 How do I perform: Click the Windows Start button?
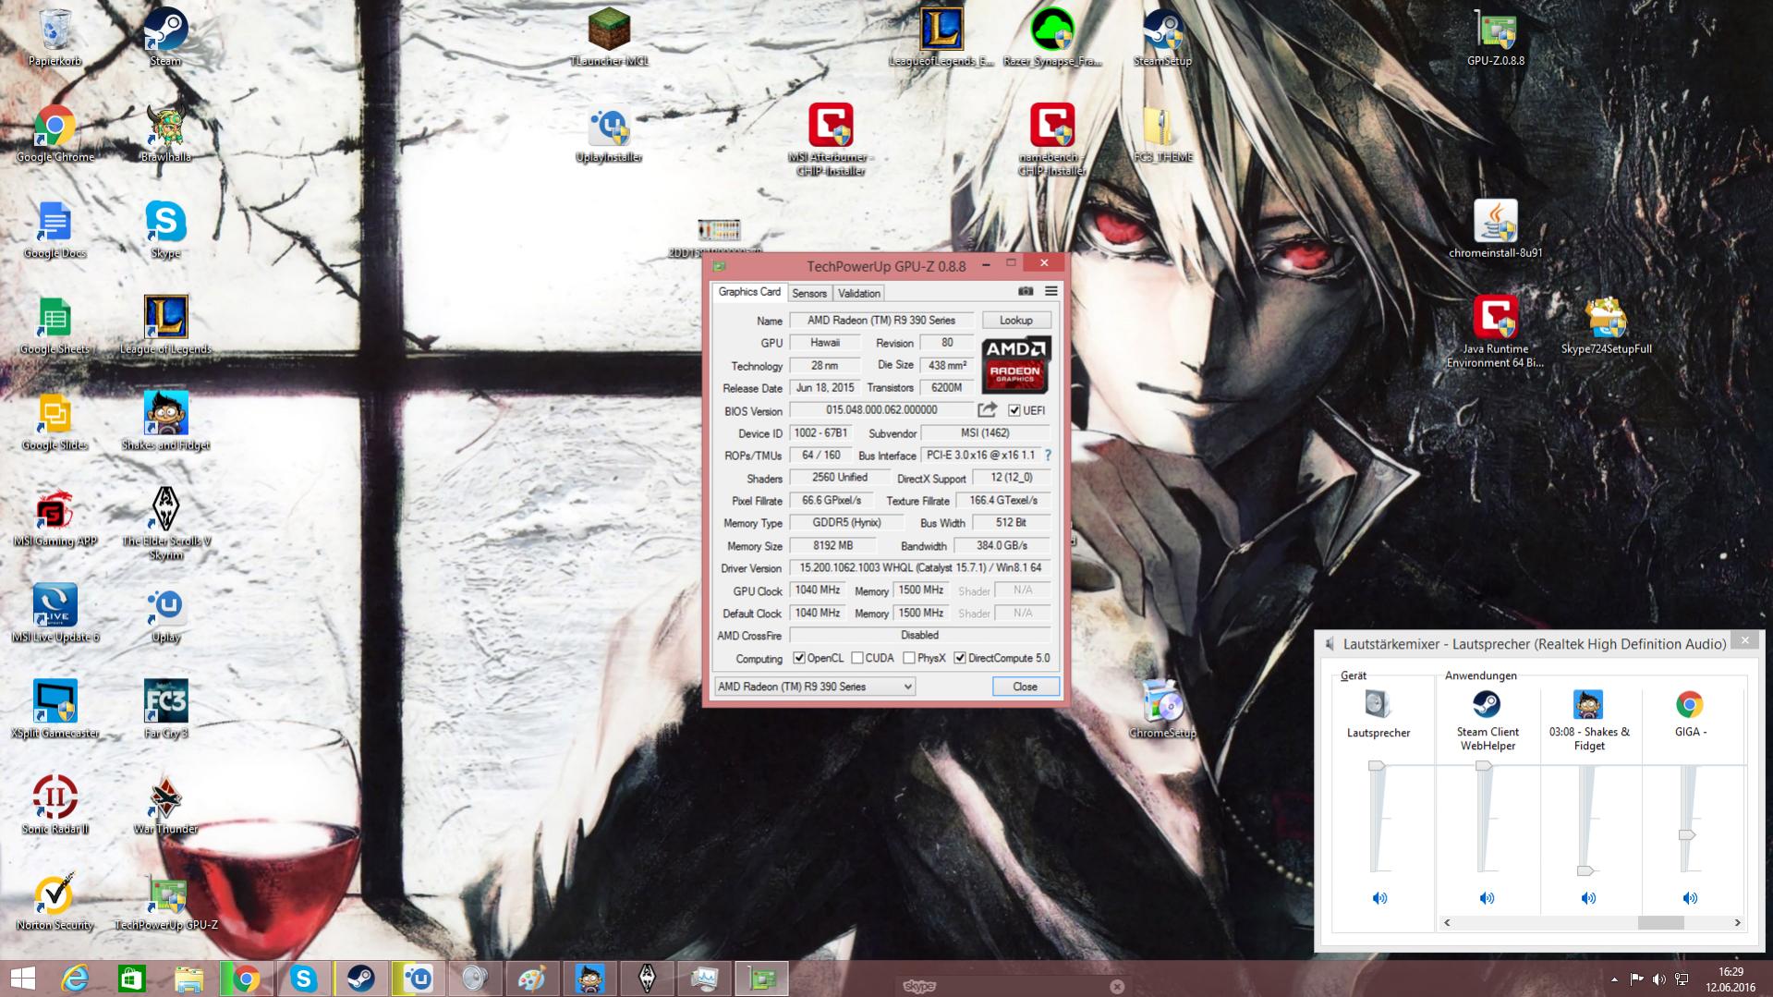click(22, 979)
